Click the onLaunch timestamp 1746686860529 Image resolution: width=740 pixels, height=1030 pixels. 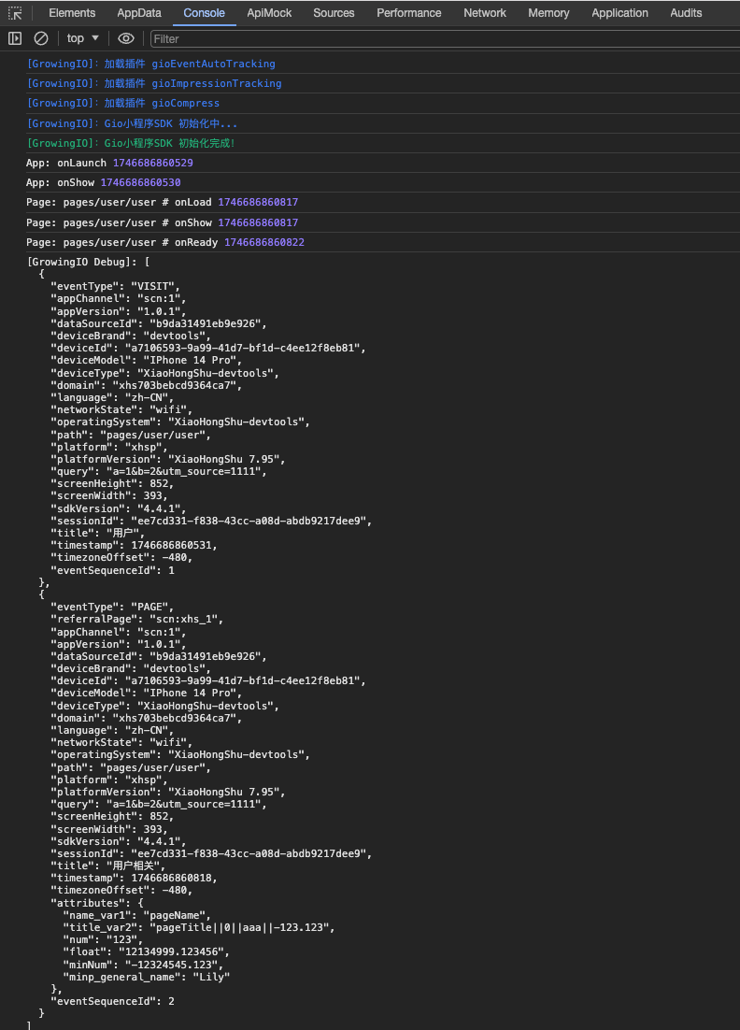click(x=153, y=163)
